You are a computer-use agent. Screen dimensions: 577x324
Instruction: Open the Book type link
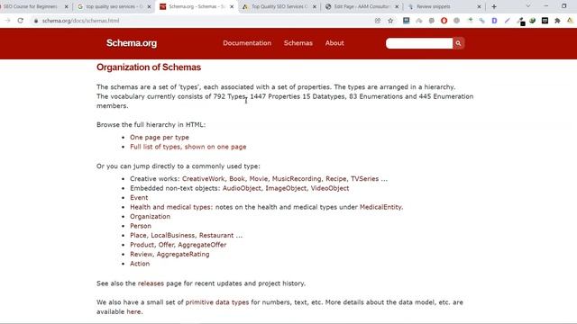click(x=237, y=178)
